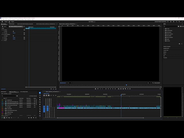Image resolution: width=184 pixels, height=138 pixels.
Task: Open the File menu
Action: click(1, 20)
